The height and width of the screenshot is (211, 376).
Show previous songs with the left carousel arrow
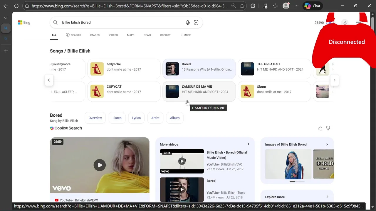click(x=49, y=80)
